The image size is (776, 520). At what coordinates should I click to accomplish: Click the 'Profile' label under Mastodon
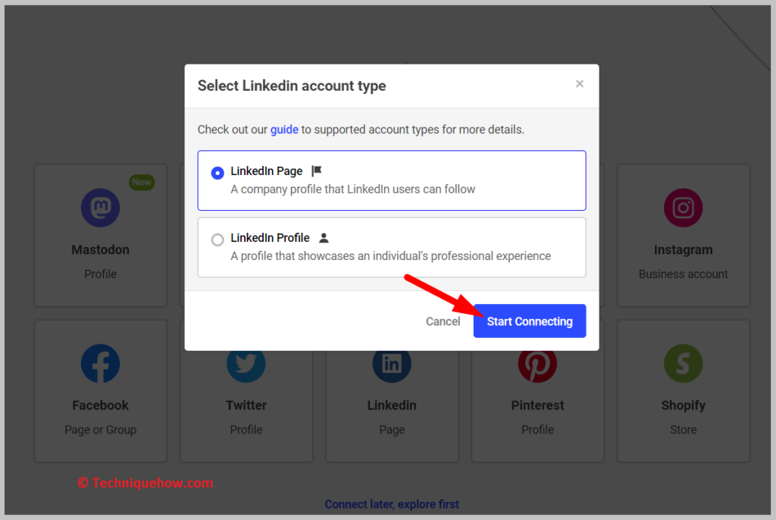click(x=101, y=274)
